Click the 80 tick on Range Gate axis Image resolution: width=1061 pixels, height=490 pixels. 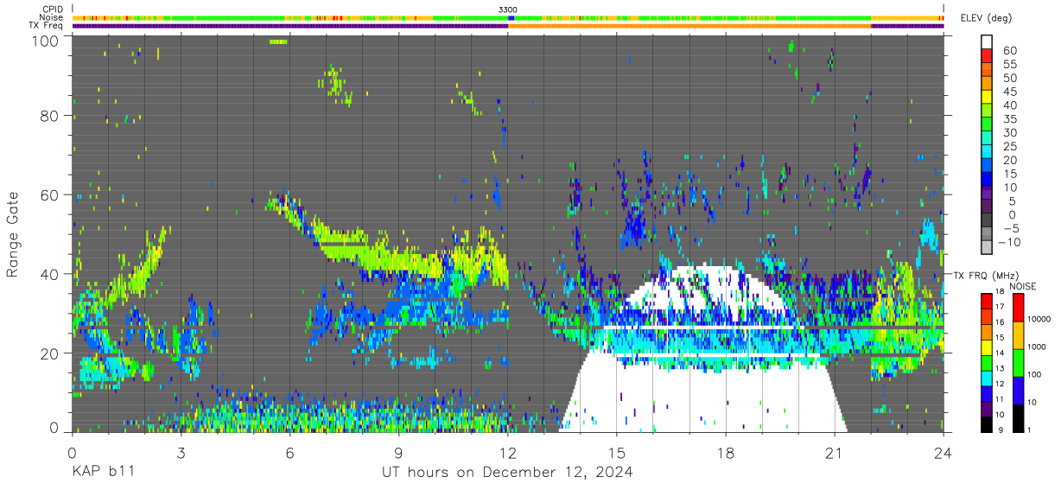(50, 116)
